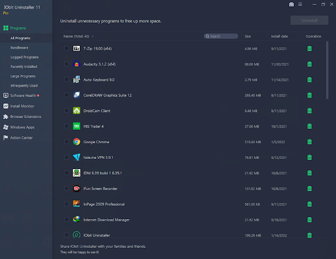
Task: Open Bundleware list
Action: pyautogui.click(x=19, y=48)
